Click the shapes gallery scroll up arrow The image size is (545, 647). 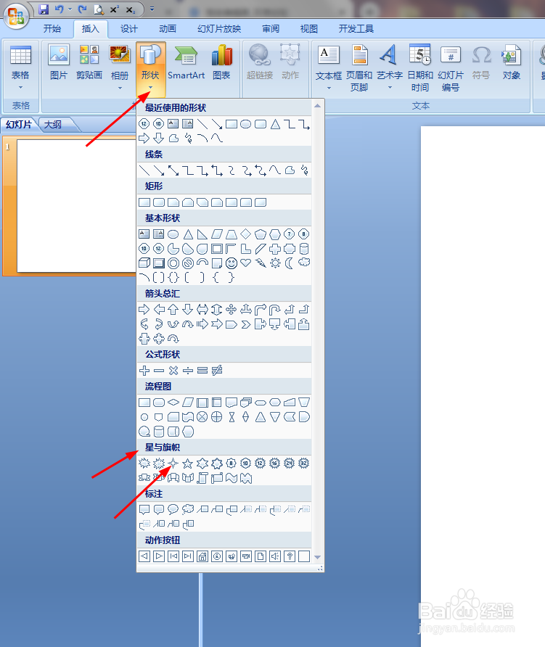318,106
